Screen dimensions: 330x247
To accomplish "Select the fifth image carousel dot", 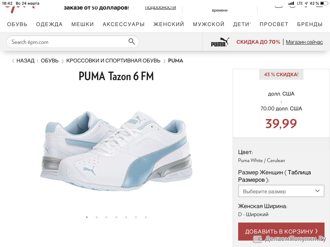I will (126, 217).
